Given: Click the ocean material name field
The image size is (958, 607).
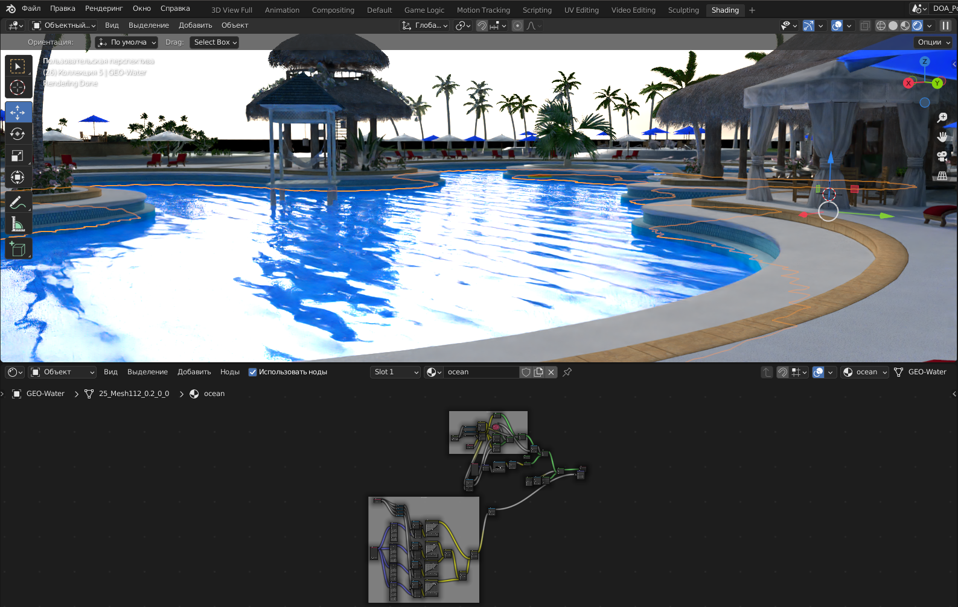Looking at the screenshot, I should pos(482,373).
